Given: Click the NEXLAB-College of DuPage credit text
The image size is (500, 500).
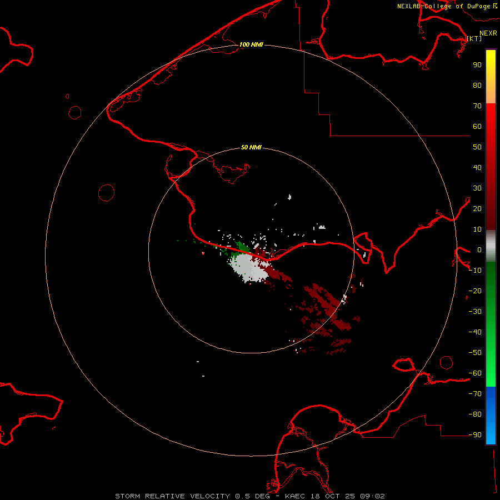Looking at the screenshot, I should pyautogui.click(x=447, y=6).
